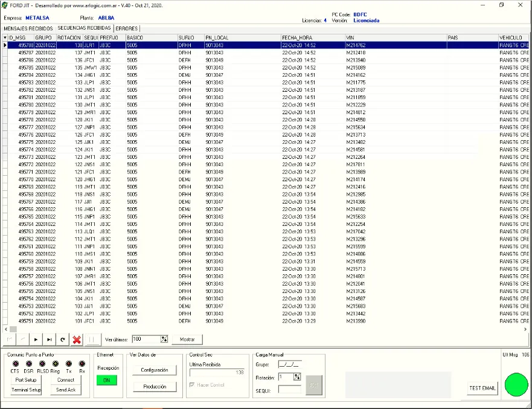Screen dimensions: 532x409
Task: Click the Ring indicator LED
Action: [x=56, y=364]
